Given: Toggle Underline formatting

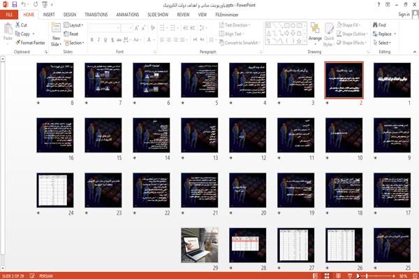Looking at the screenshot, I should (x=105, y=40).
